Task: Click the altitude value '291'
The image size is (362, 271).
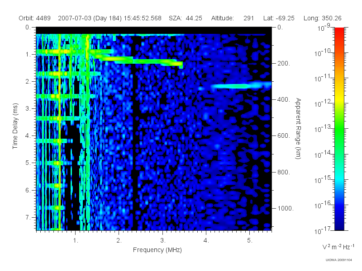Action: (x=248, y=18)
